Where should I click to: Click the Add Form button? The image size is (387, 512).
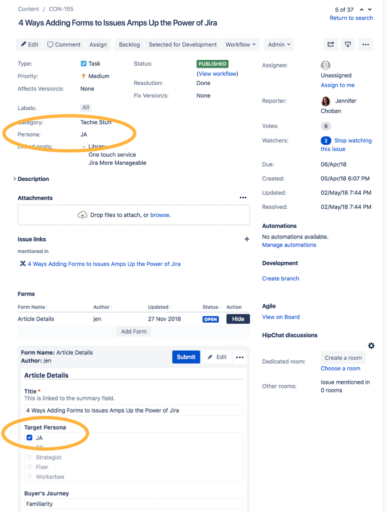[x=134, y=331]
